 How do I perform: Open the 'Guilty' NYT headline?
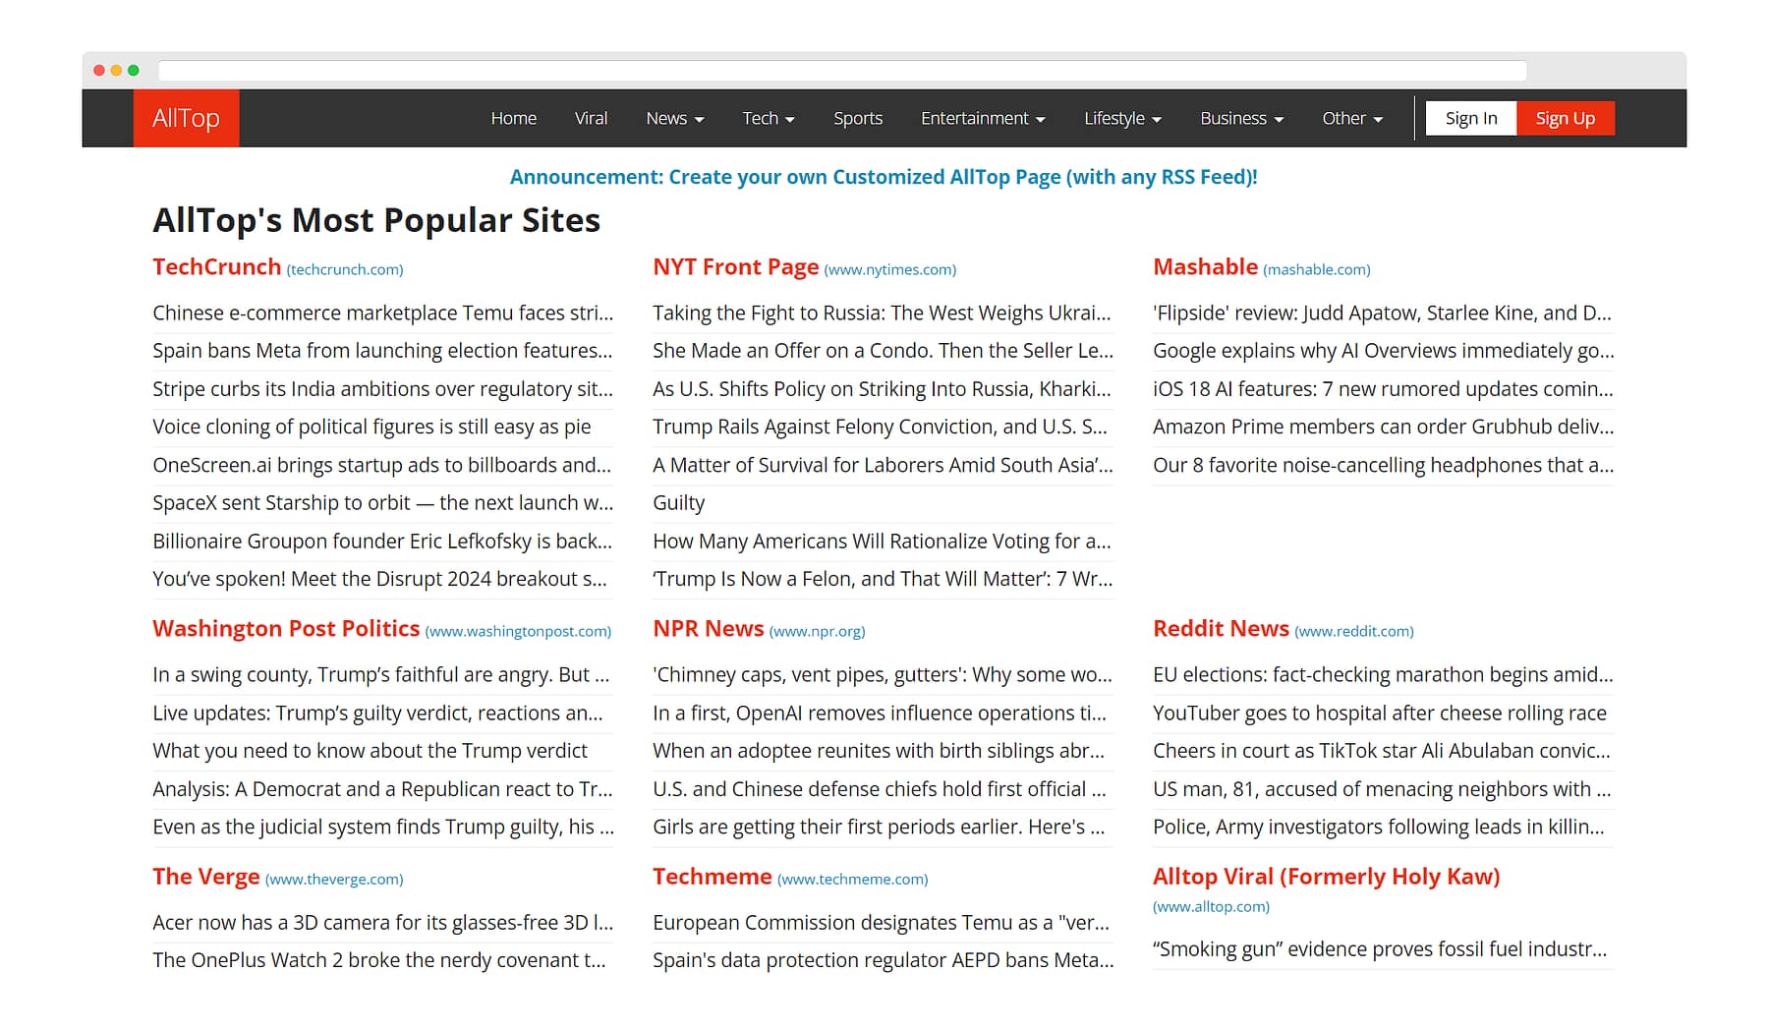677,502
